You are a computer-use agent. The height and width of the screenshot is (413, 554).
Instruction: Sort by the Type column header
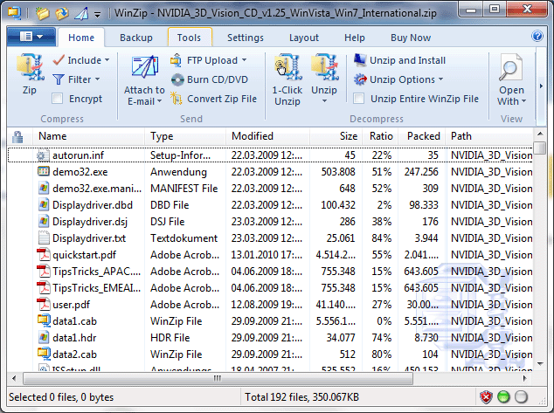185,136
